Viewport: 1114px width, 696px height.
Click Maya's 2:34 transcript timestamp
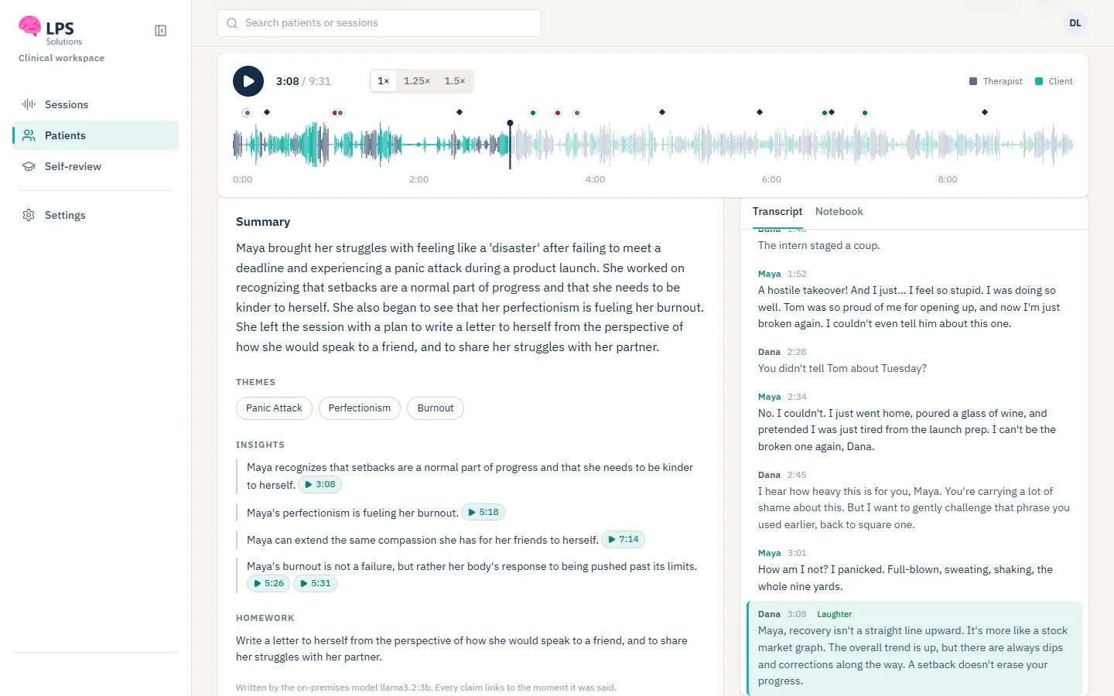tap(797, 397)
